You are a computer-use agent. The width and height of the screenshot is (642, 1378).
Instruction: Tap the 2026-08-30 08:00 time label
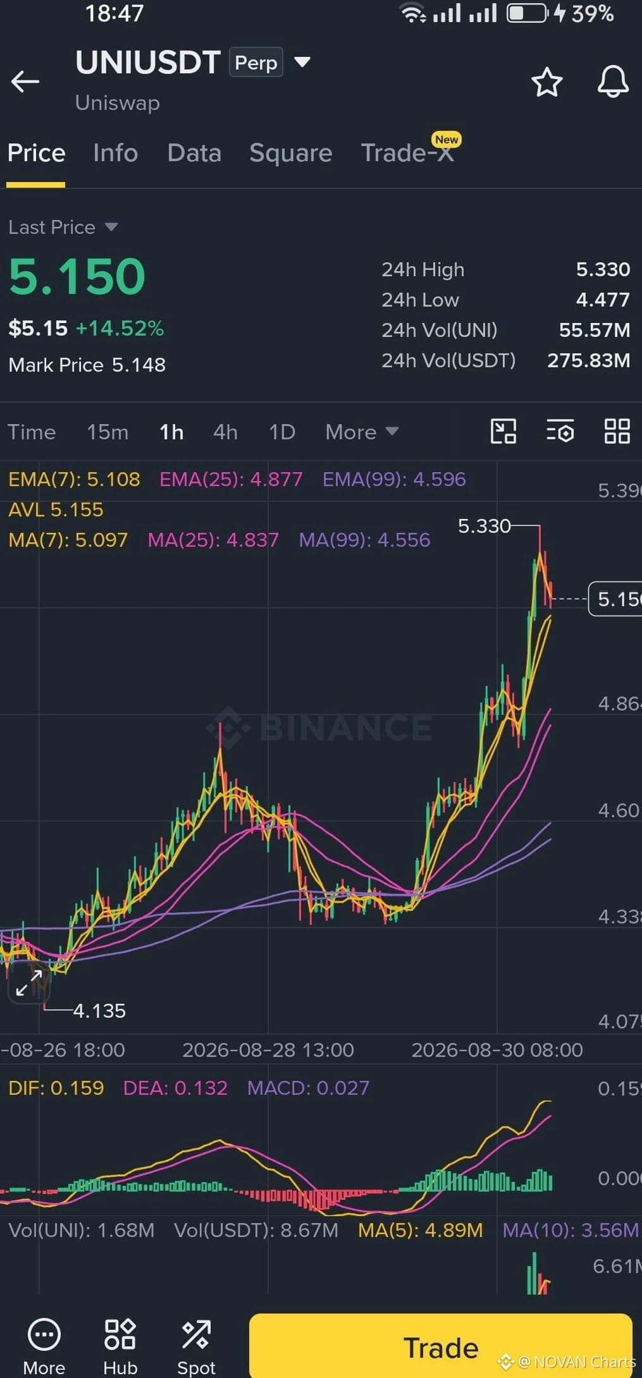497,1050
